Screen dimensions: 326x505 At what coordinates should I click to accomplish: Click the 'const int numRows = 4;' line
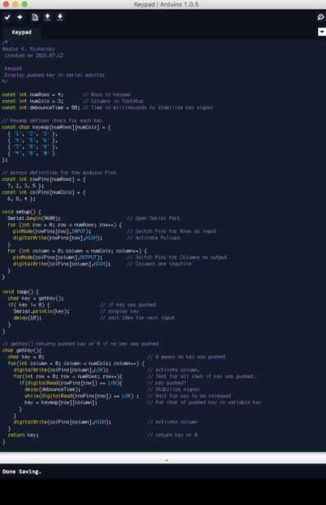(33, 94)
